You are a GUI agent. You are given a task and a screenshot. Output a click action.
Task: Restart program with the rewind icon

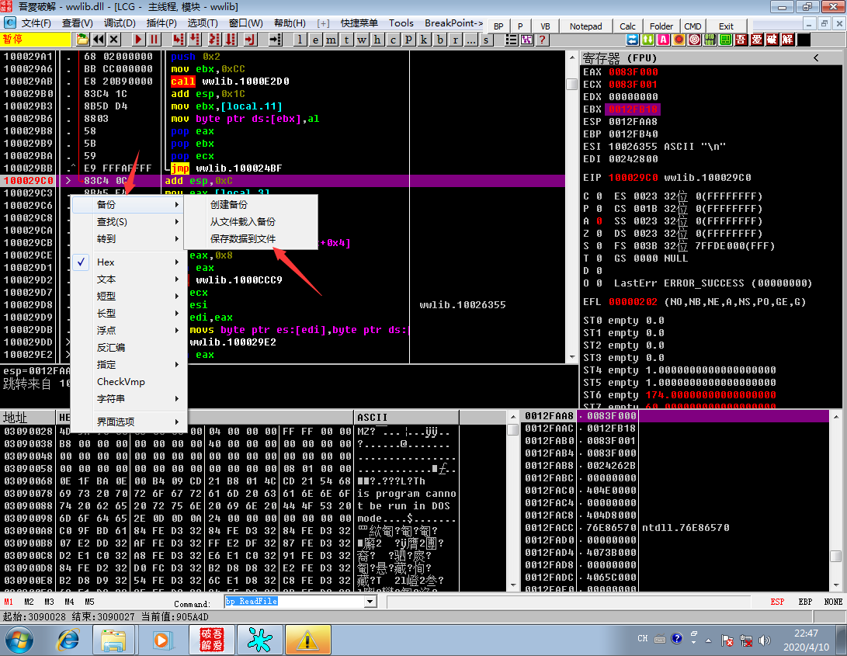(99, 40)
